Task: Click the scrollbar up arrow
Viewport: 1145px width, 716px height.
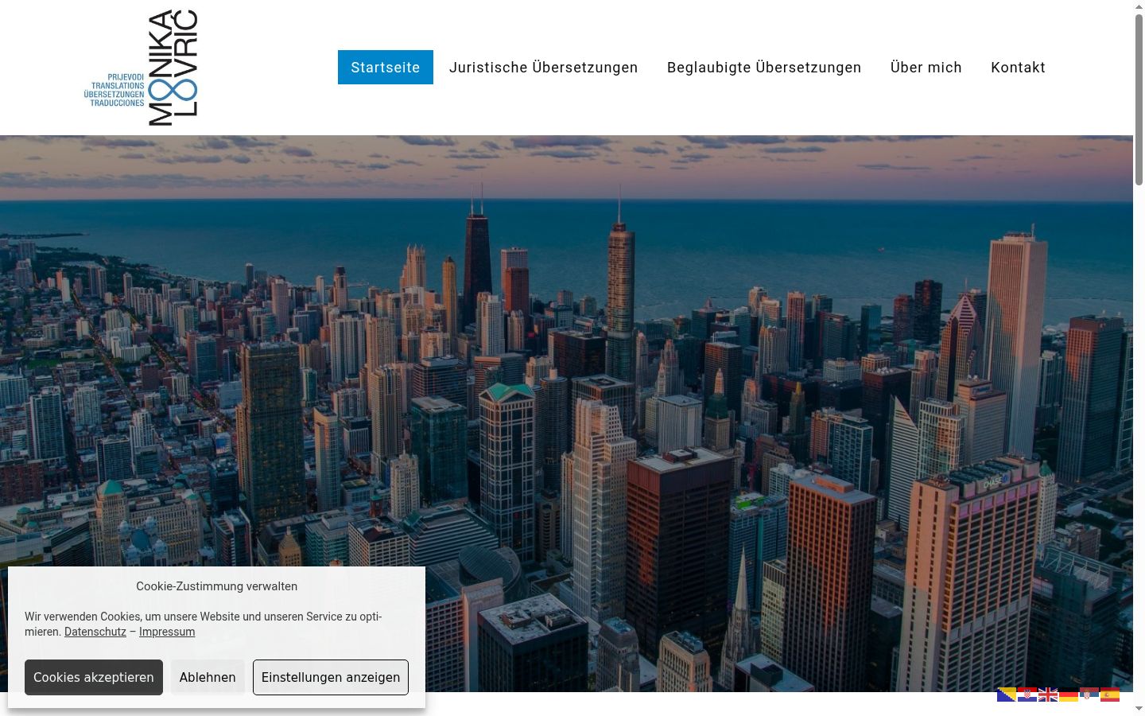Action: 1139,6
